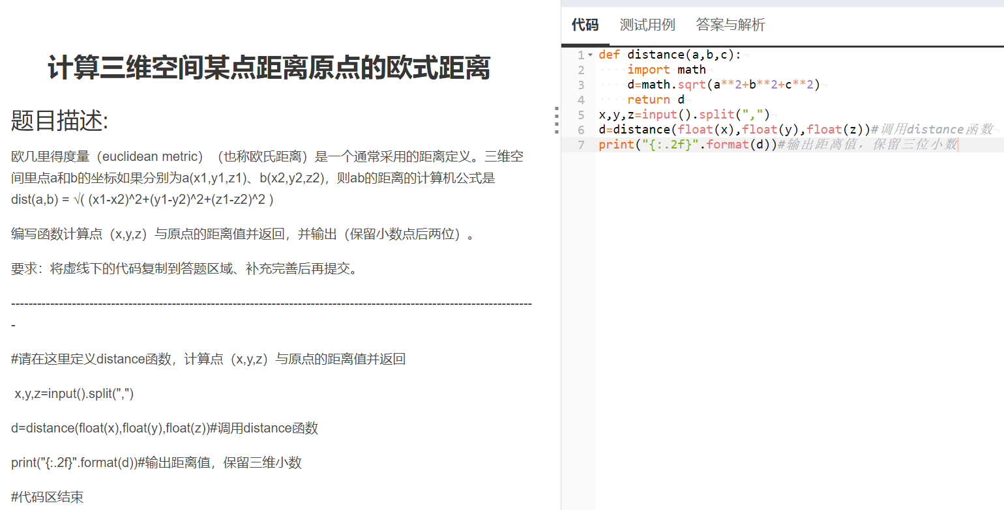Open the 测试用例 tab
The height and width of the screenshot is (510, 1004).
tap(647, 25)
